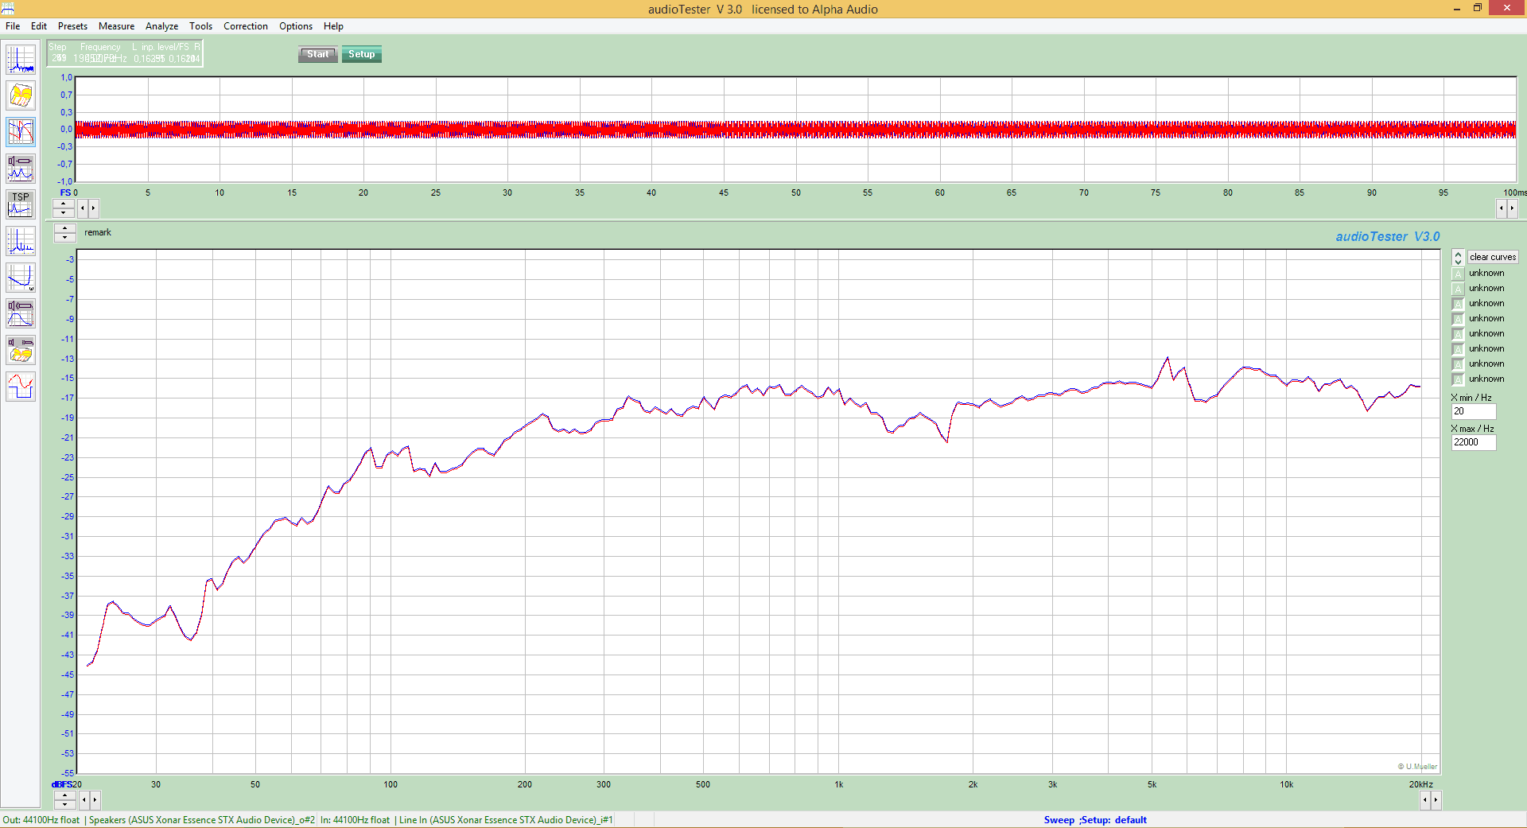Image resolution: width=1527 pixels, height=828 pixels.
Task: Open the descending curve measurement icon
Action: pyautogui.click(x=21, y=278)
